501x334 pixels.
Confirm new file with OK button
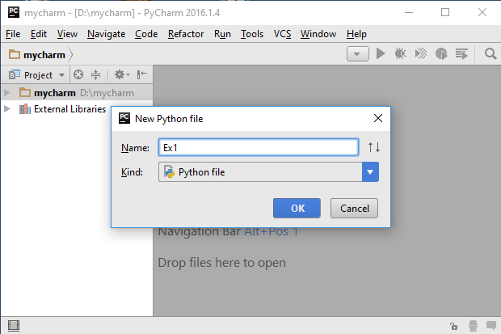click(297, 209)
